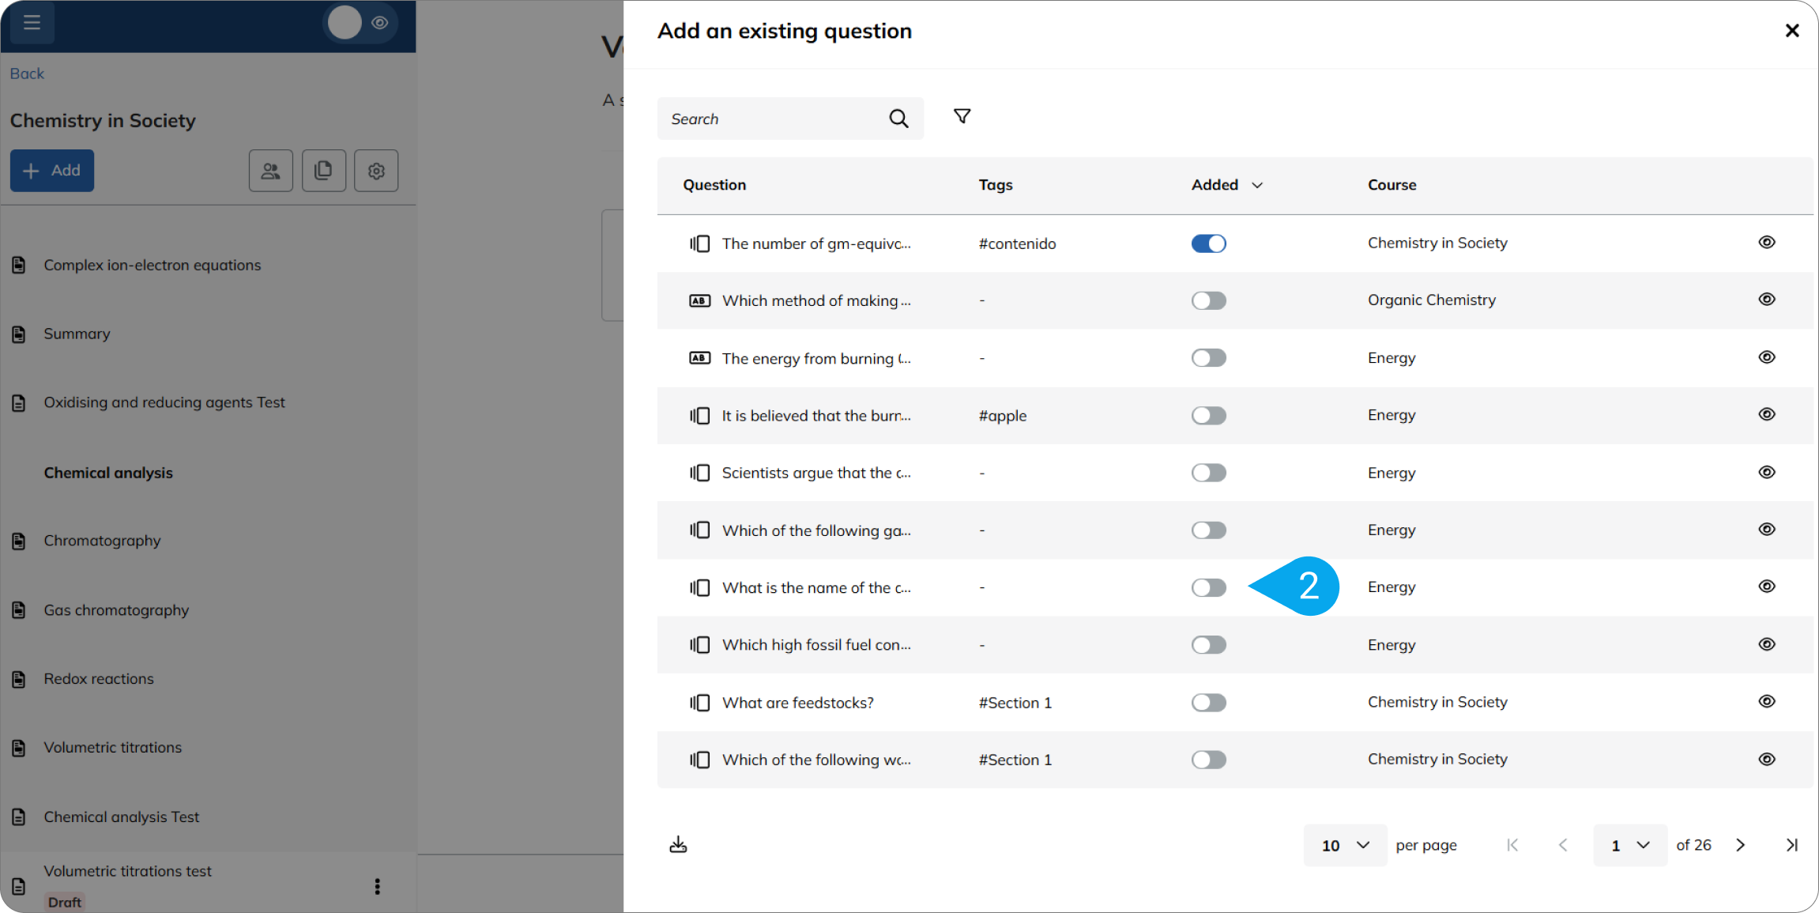Go to the previous page arrow

click(x=1563, y=845)
